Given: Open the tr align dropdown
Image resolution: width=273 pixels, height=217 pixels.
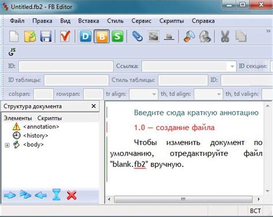Looking at the screenshot, I should 143,94.
